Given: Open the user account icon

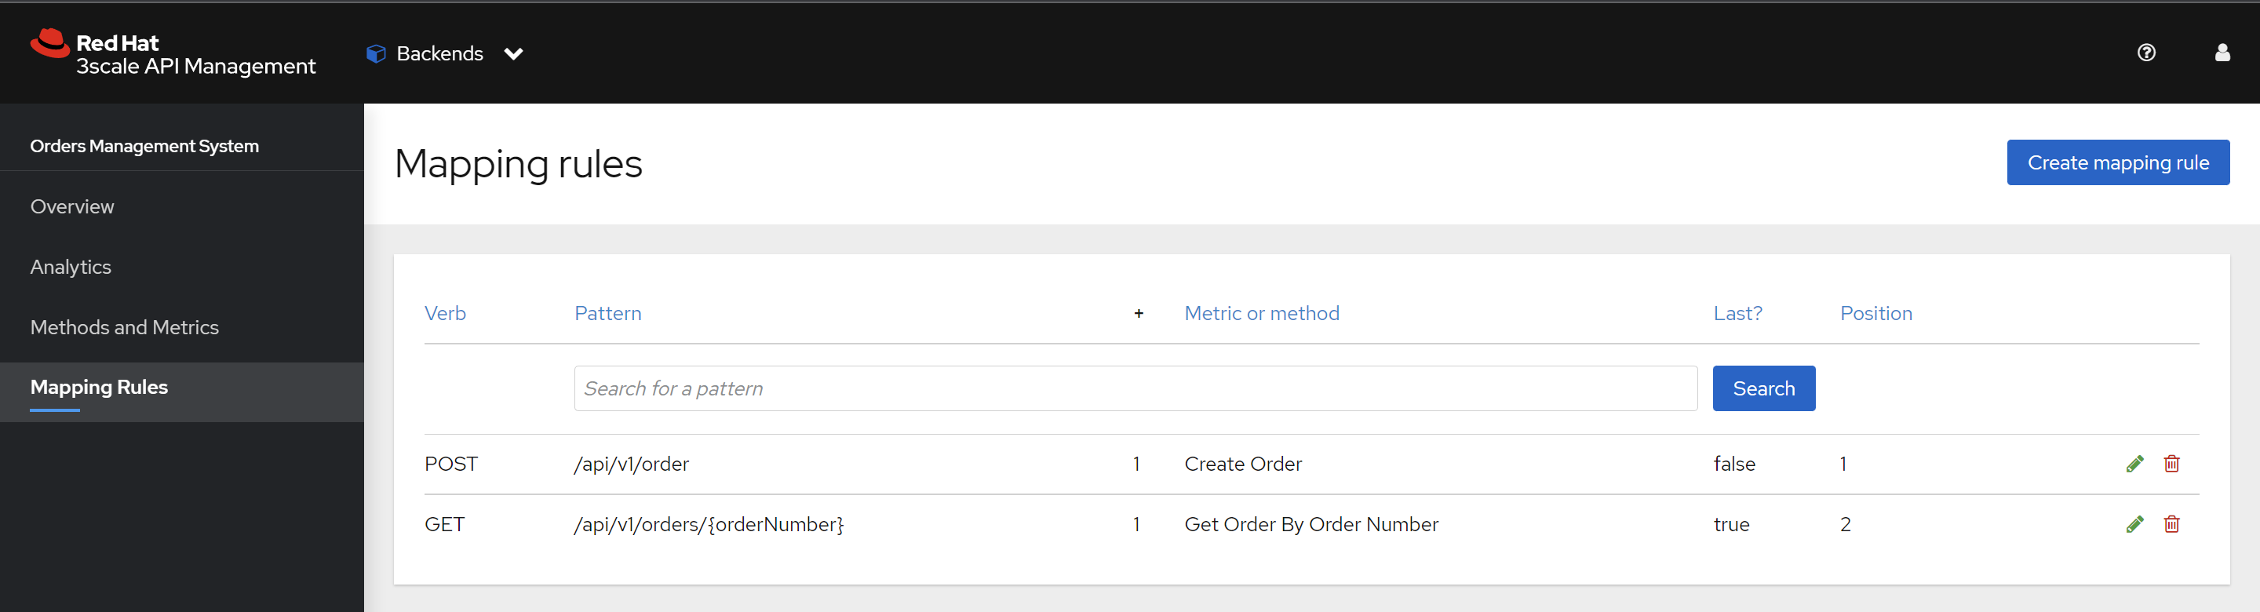Looking at the screenshot, I should click(x=2222, y=53).
